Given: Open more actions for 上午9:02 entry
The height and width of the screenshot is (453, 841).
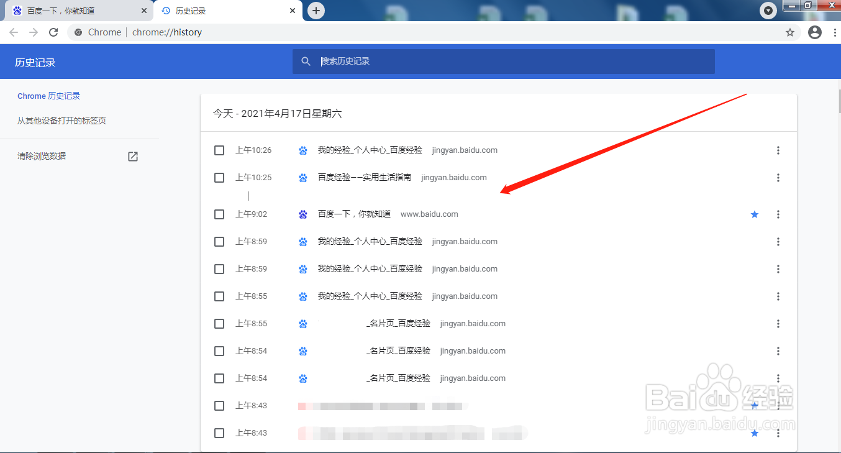Looking at the screenshot, I should coord(778,214).
